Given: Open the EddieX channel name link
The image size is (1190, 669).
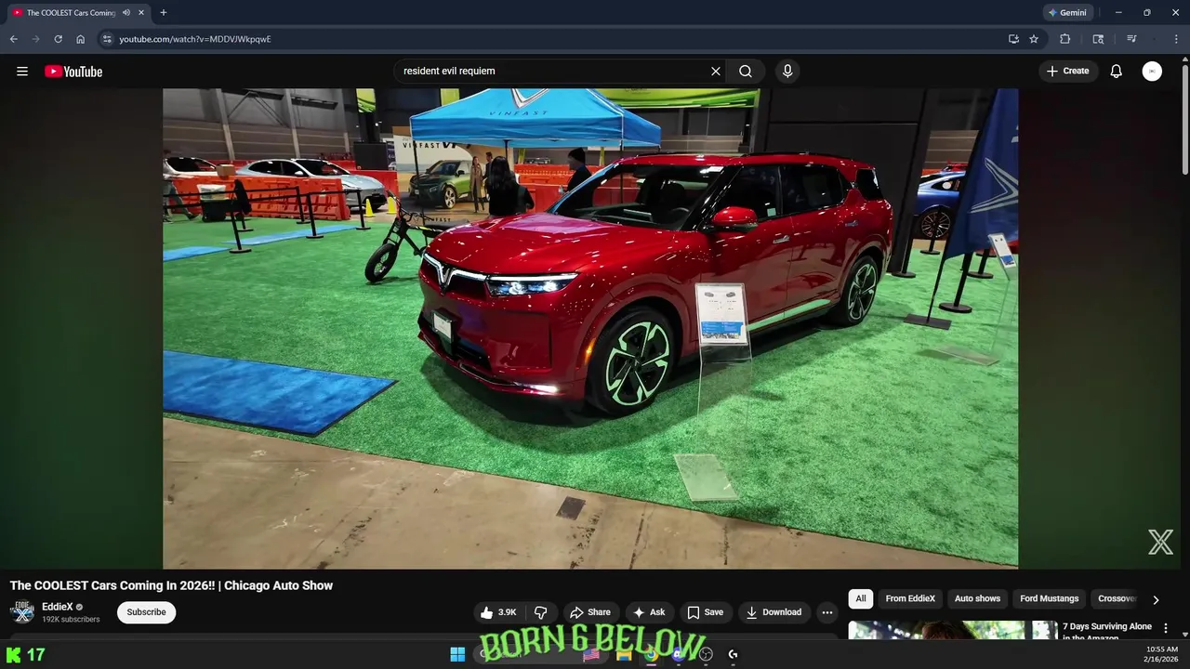Looking at the screenshot, I should [x=58, y=607].
